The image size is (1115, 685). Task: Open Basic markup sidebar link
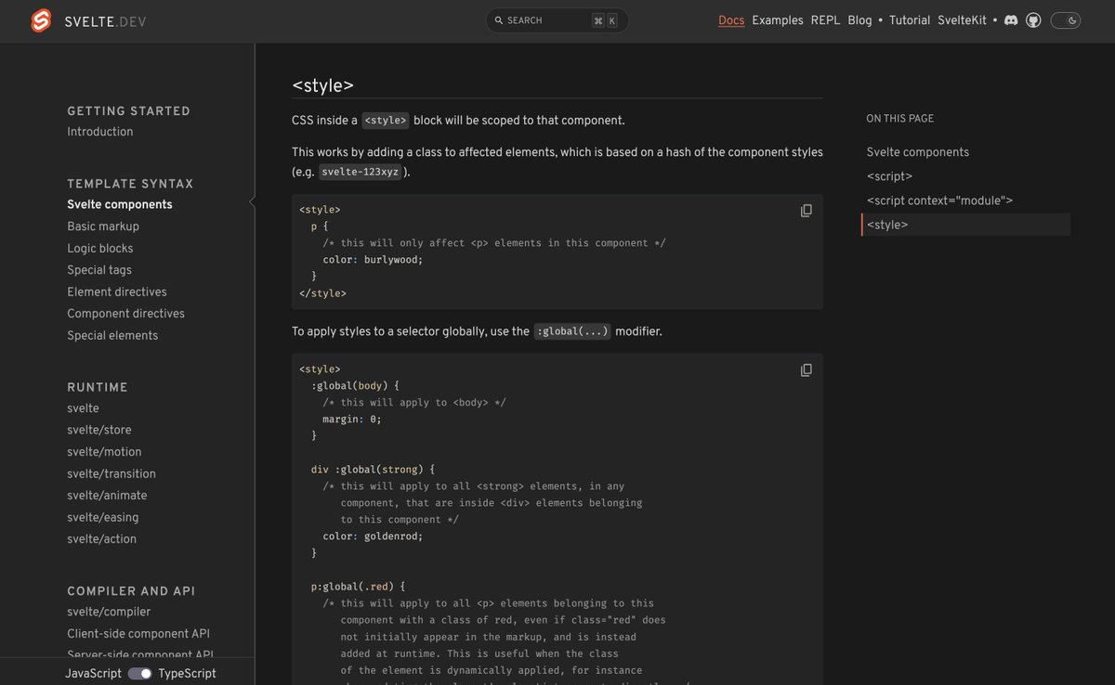(x=103, y=226)
